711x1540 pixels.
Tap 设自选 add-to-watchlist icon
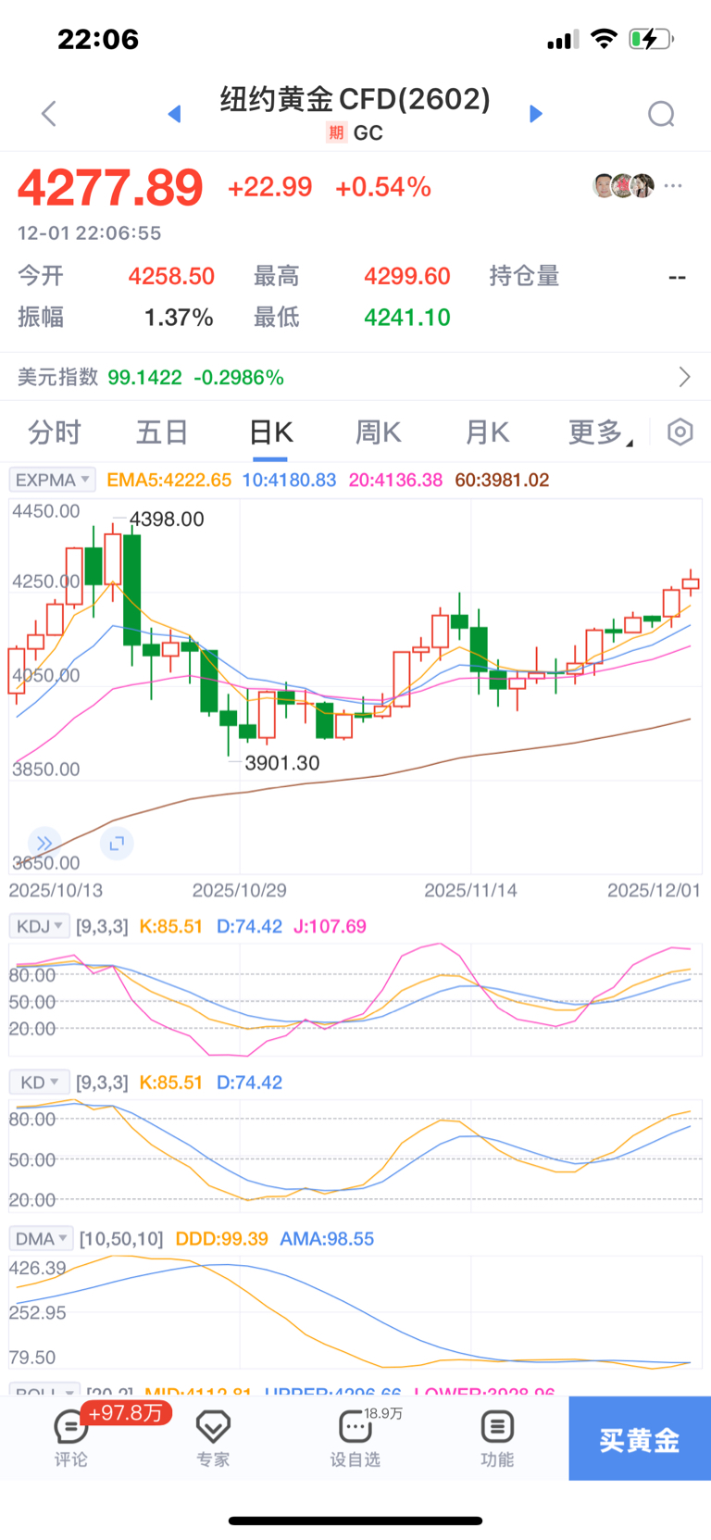click(x=355, y=1438)
